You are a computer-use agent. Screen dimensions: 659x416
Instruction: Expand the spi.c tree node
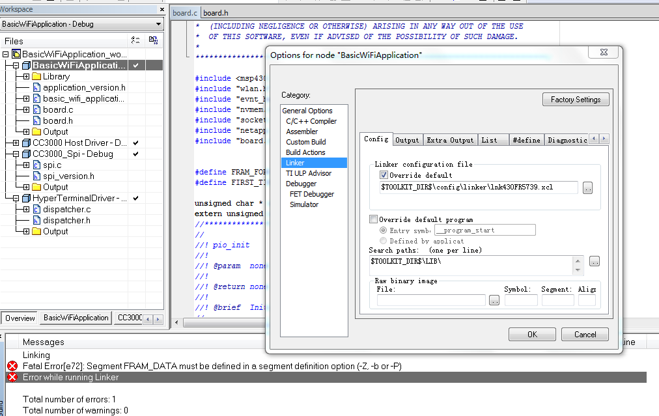click(26, 165)
